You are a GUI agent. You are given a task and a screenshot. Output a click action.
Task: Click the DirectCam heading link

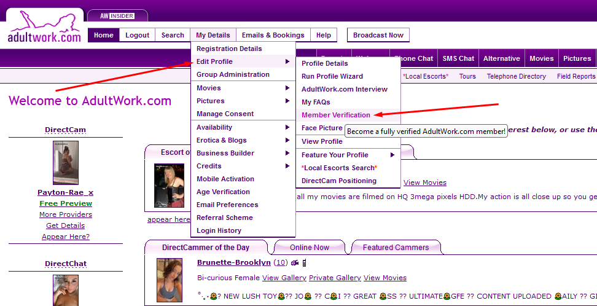[x=66, y=130]
